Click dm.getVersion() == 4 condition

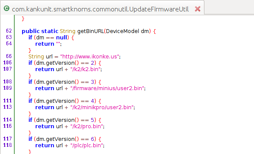(x=65, y=101)
